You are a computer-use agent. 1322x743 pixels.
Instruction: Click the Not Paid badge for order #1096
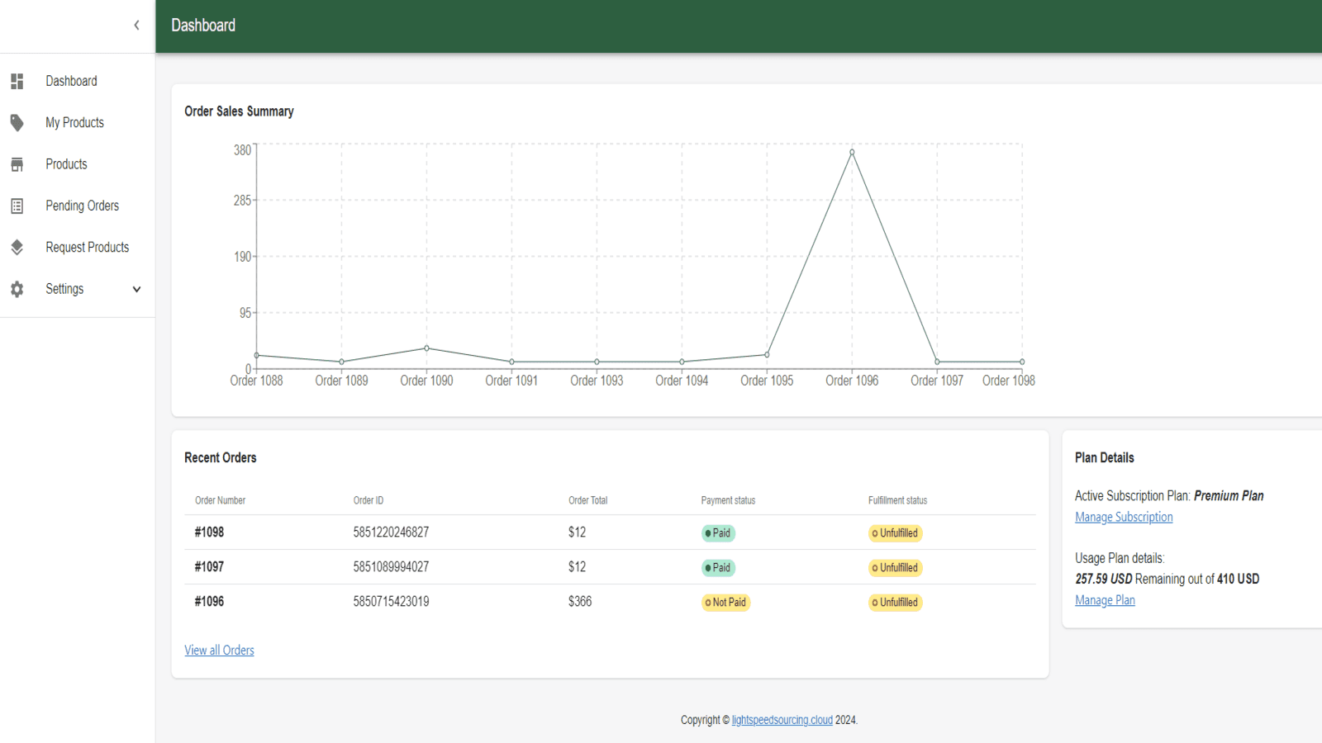click(x=725, y=603)
